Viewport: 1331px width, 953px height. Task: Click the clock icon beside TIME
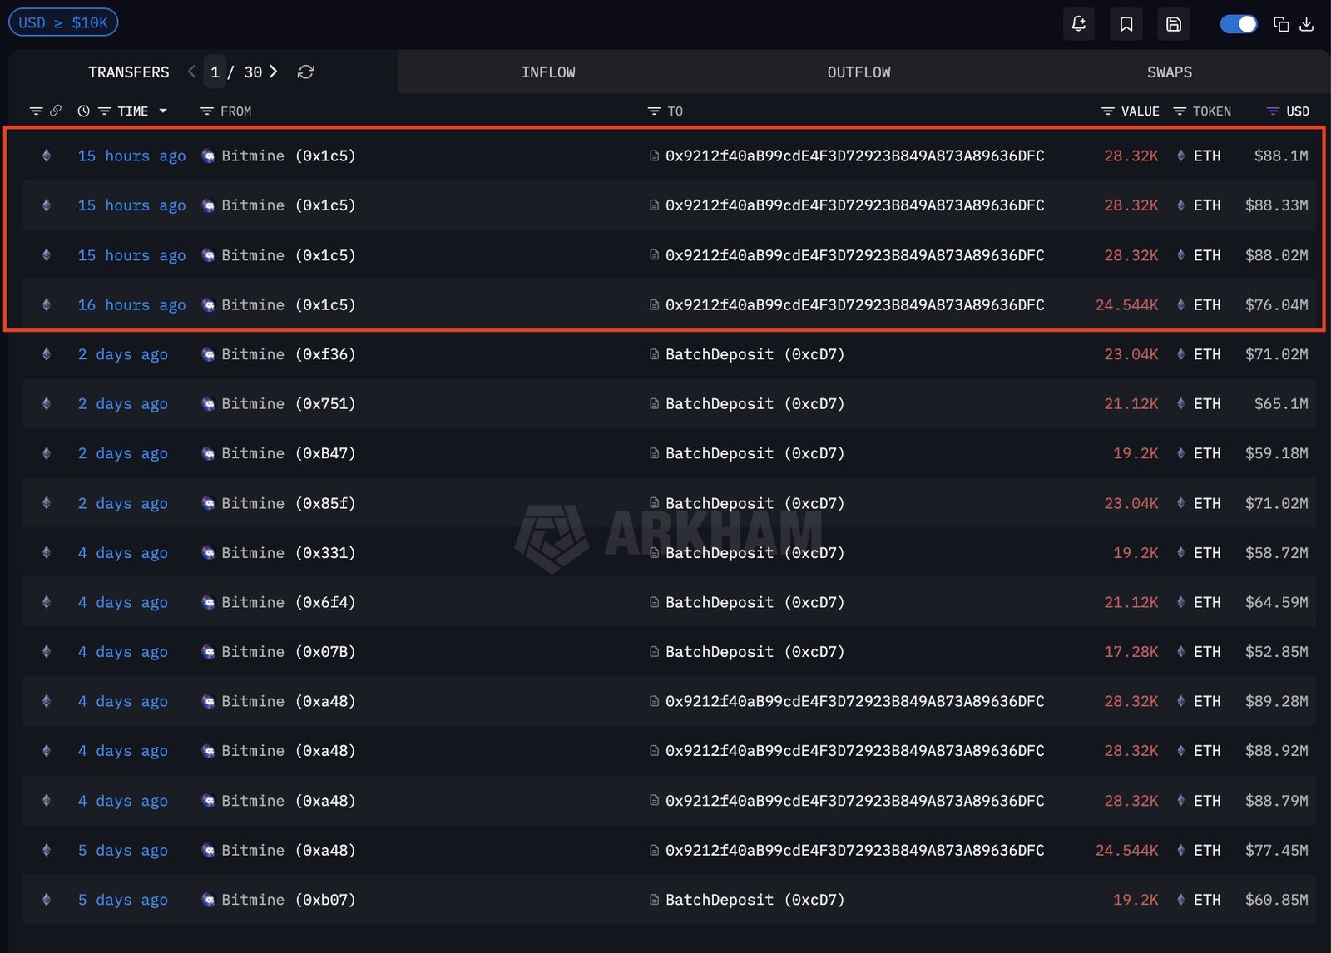click(83, 111)
